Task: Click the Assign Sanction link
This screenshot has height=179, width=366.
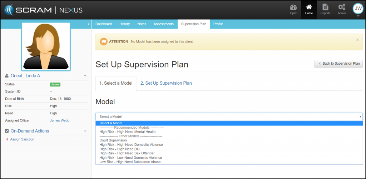Action: [x=22, y=139]
